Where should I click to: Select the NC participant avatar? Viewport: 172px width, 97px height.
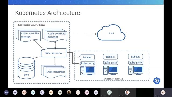[x=33, y=92]
